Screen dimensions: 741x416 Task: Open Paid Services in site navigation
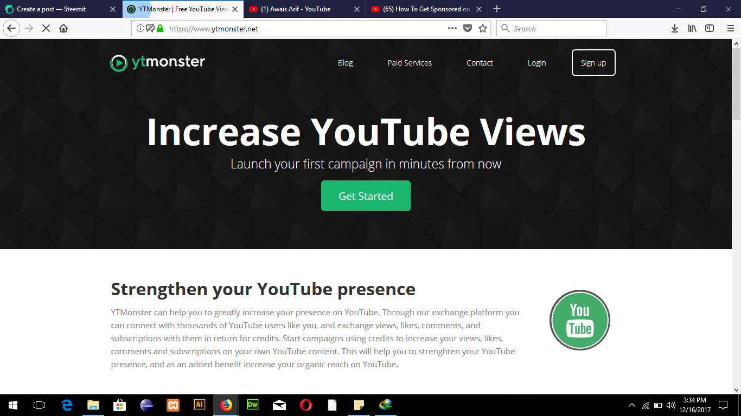tap(410, 63)
